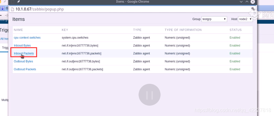Open the Group dropdown showing testgrp

tap(214, 19)
